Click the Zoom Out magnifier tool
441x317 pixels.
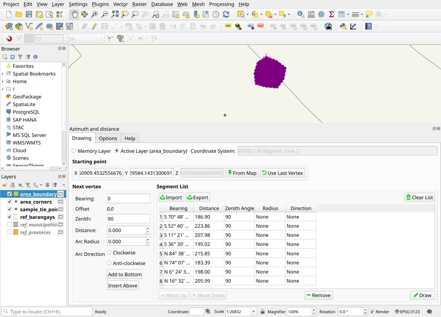click(104, 14)
